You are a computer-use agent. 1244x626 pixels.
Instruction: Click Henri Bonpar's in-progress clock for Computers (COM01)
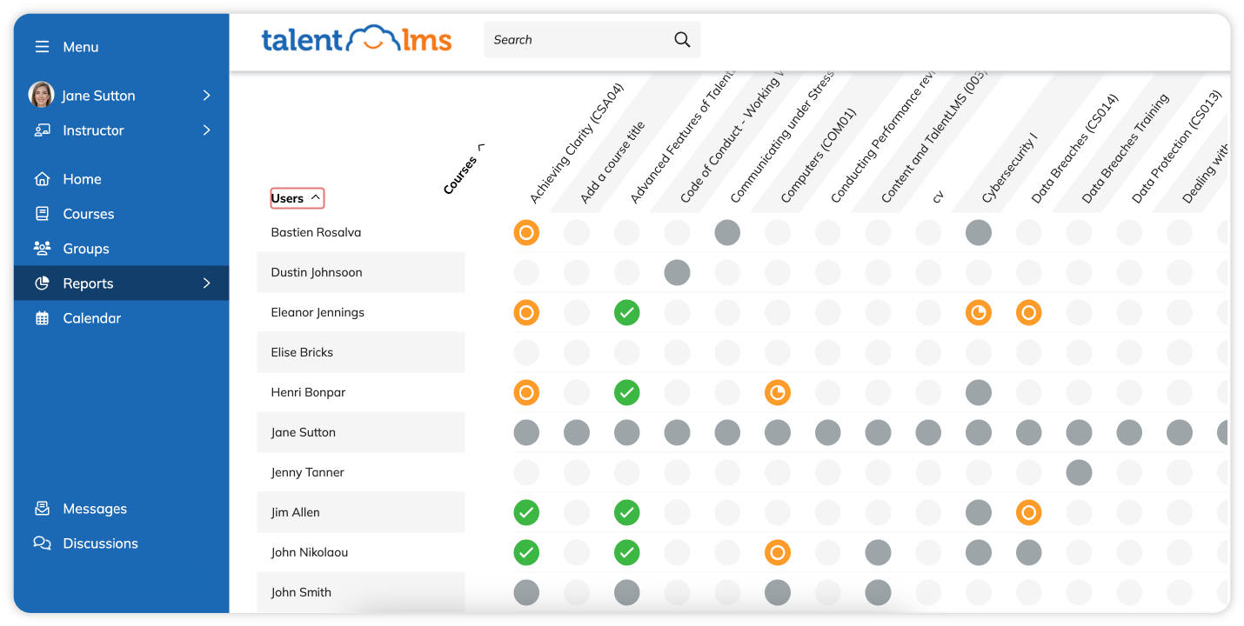(x=778, y=392)
